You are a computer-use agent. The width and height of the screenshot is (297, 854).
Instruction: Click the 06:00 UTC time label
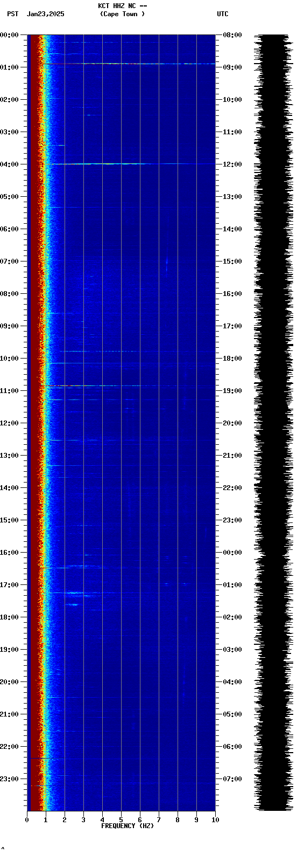[232, 747]
